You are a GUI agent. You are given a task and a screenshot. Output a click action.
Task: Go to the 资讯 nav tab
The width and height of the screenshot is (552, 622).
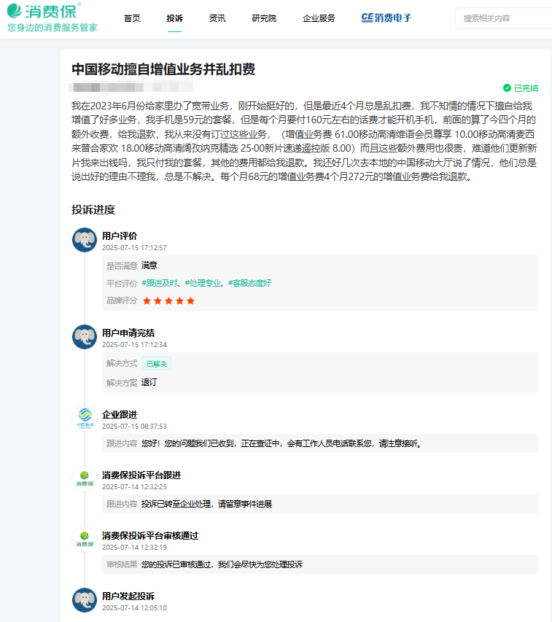pos(217,18)
